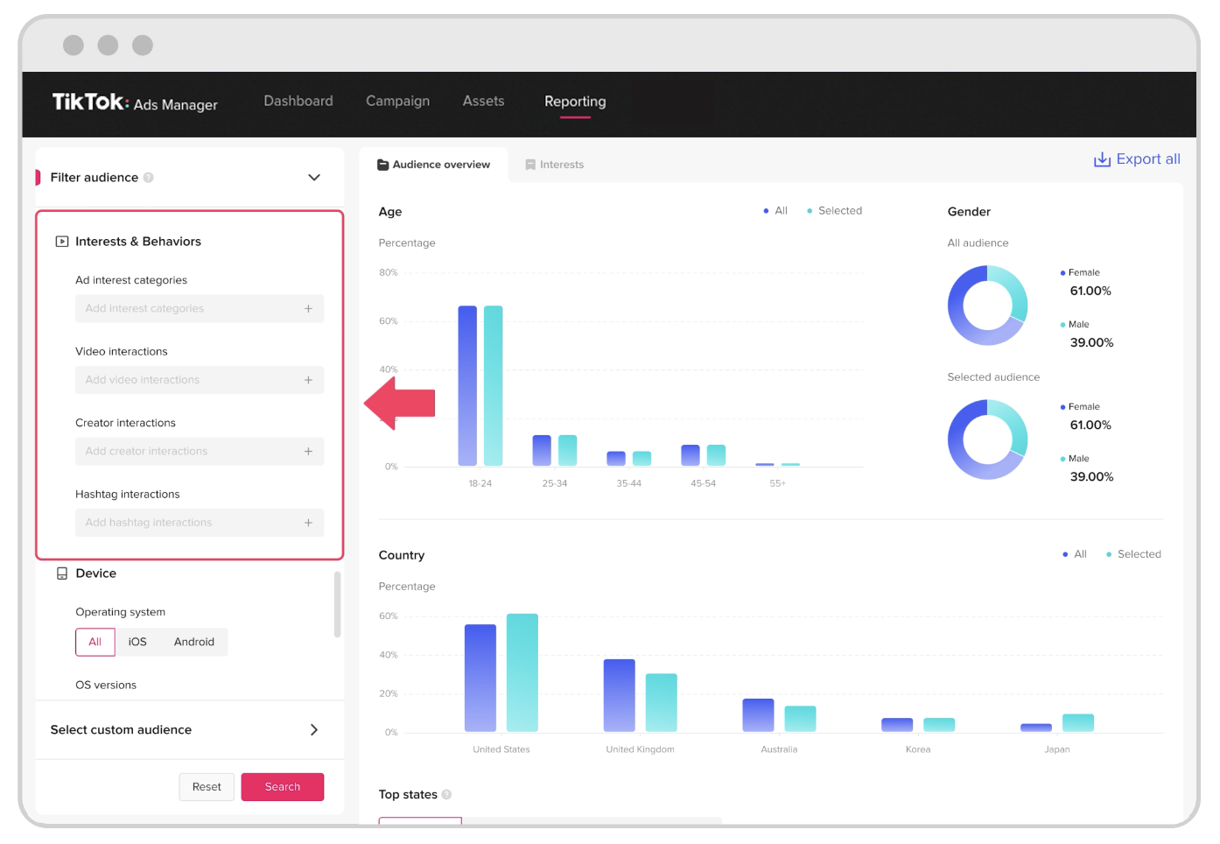Select iOS operating system option
This screenshot has width=1220, height=844.
pos(137,642)
